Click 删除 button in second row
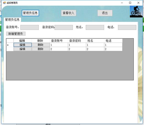 41,49
